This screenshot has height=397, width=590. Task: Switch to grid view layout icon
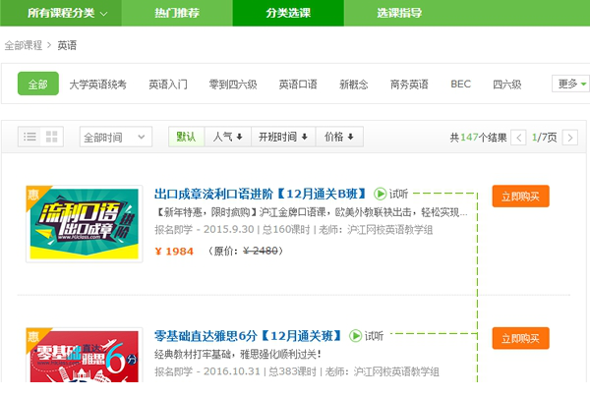[x=52, y=137]
